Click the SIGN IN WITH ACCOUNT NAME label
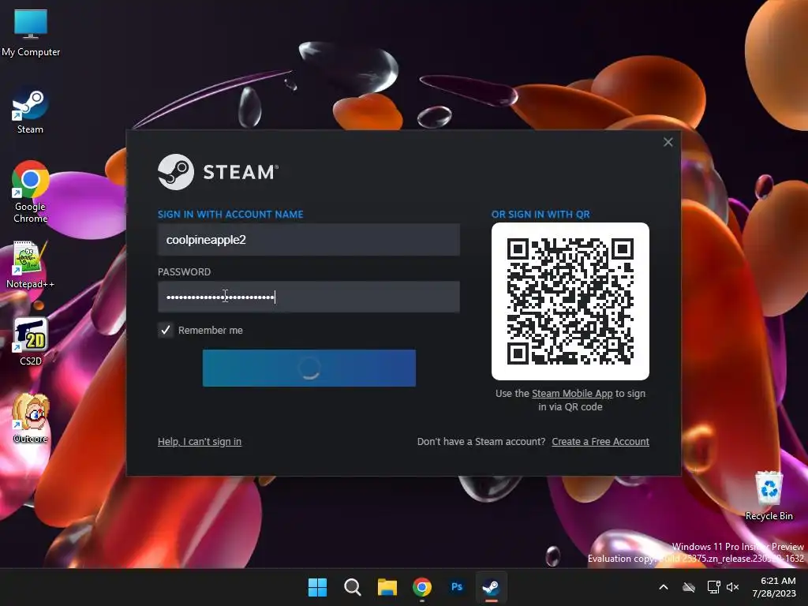The width and height of the screenshot is (808, 606). (x=230, y=215)
